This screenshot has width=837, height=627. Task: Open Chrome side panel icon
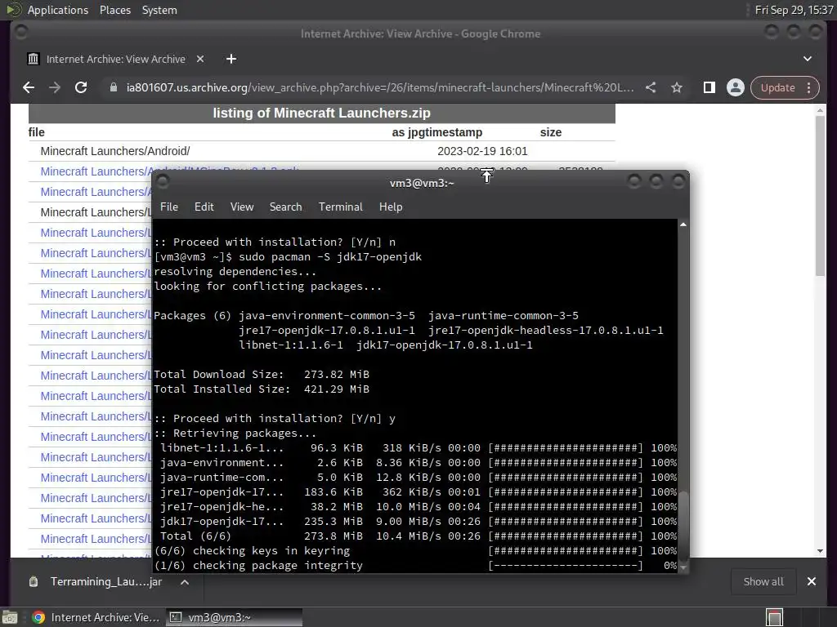coord(709,87)
